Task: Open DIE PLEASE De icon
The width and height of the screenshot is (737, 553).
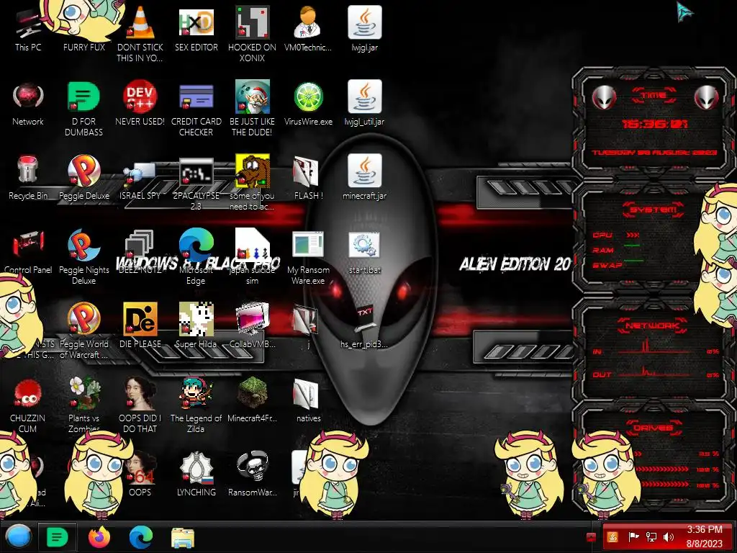Action: (x=140, y=319)
